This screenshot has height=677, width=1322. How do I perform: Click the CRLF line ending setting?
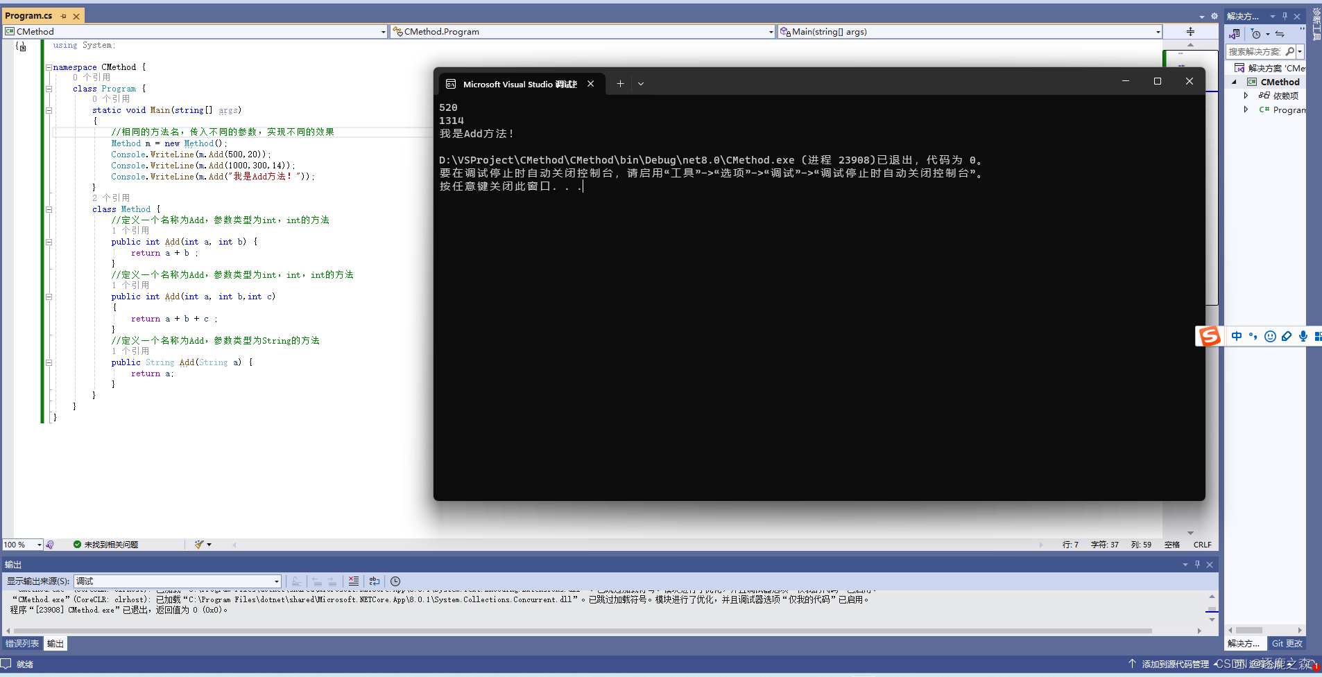(1203, 545)
